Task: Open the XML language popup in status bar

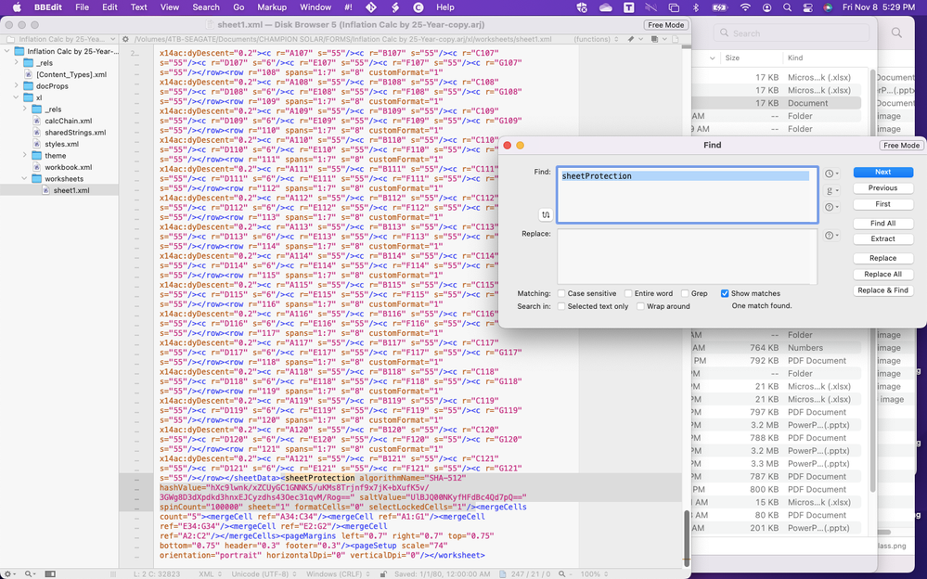Action: [210, 573]
